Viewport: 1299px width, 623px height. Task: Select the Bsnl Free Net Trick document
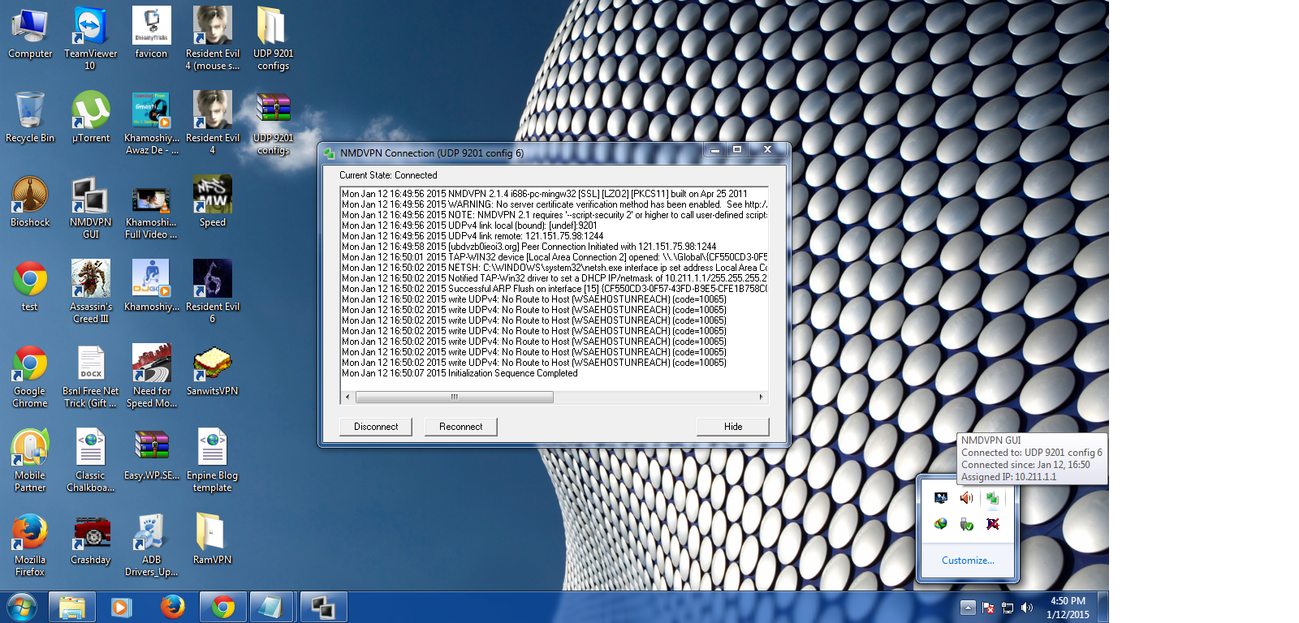click(90, 376)
